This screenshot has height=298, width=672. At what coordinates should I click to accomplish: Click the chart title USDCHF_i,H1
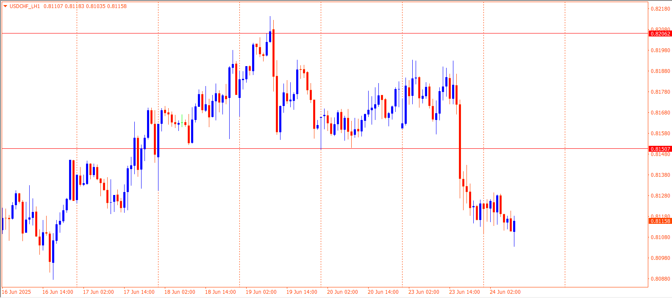(25, 6)
